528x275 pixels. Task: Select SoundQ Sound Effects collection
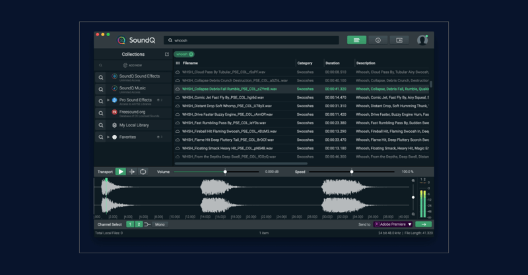[139, 76]
